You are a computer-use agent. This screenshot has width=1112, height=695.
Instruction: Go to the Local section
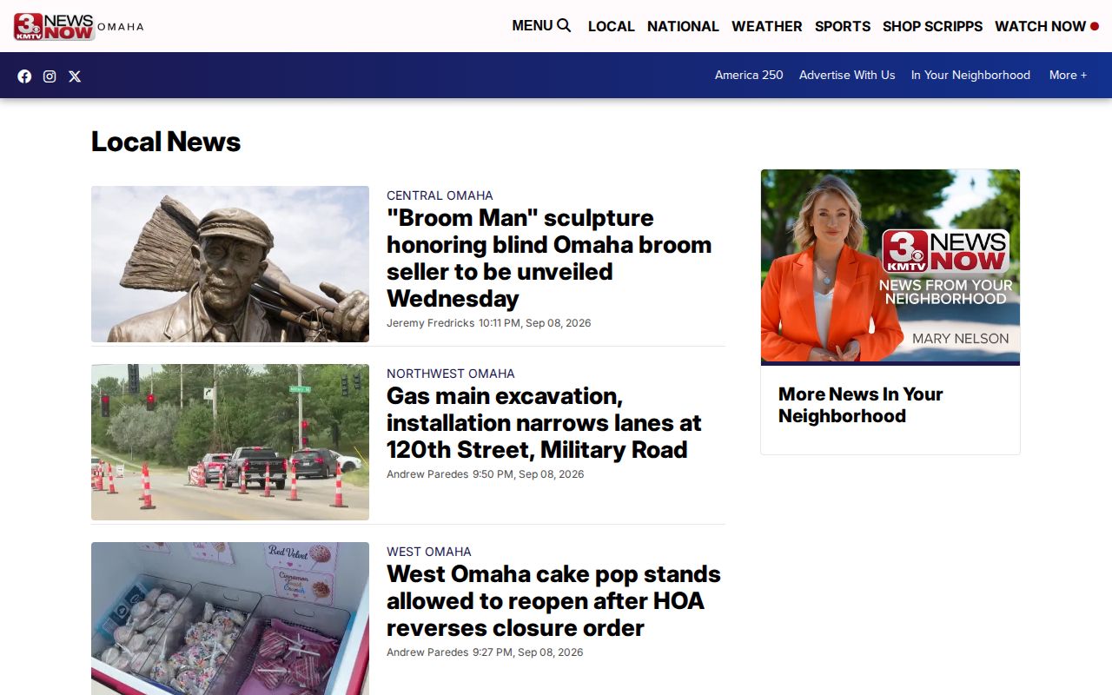[x=612, y=26]
